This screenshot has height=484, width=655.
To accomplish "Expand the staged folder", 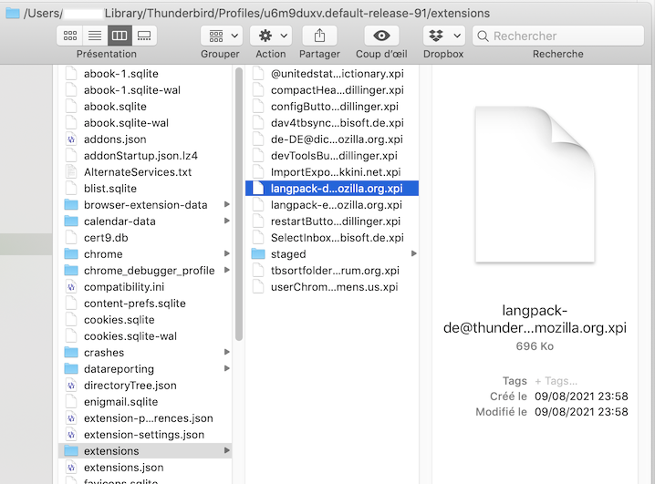I will [x=414, y=254].
